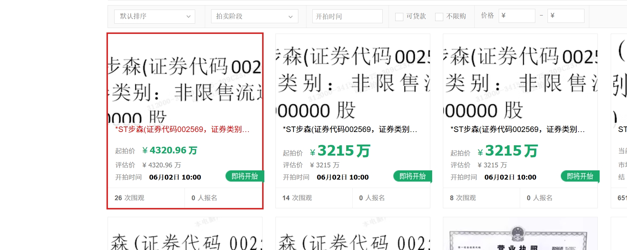Click the maximum price ¥ input
The image size is (627, 250).
coord(566,16)
